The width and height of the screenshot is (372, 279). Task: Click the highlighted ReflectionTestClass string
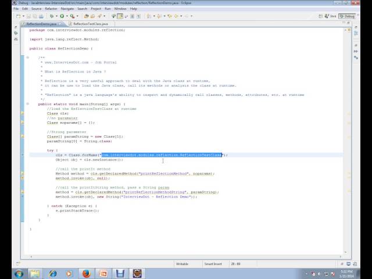point(162,155)
